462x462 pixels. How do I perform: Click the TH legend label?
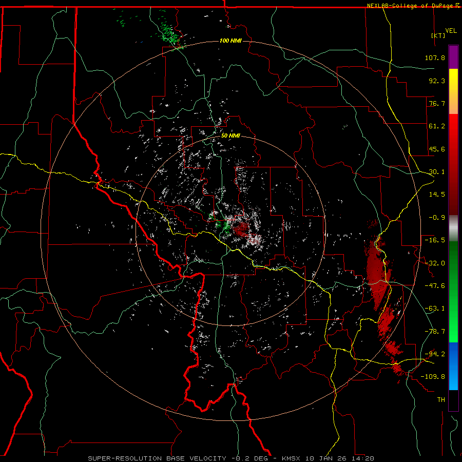pyautogui.click(x=441, y=399)
